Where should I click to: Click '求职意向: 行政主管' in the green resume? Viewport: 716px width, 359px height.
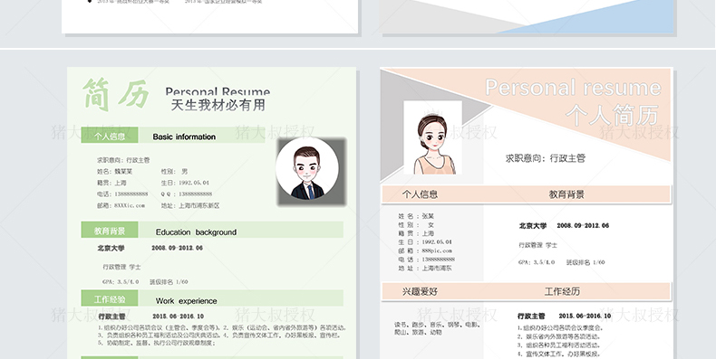click(123, 160)
